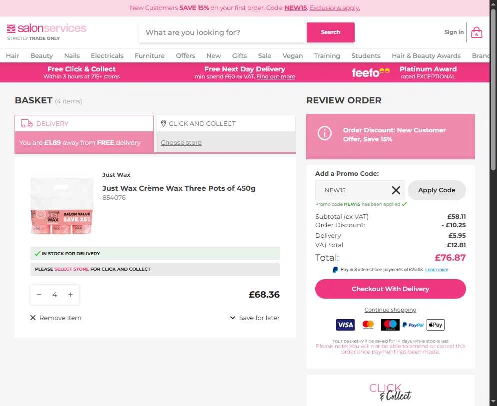Viewport: 497px width, 406px height.
Task: Click the PayPal payment logo
Action: 413,325
